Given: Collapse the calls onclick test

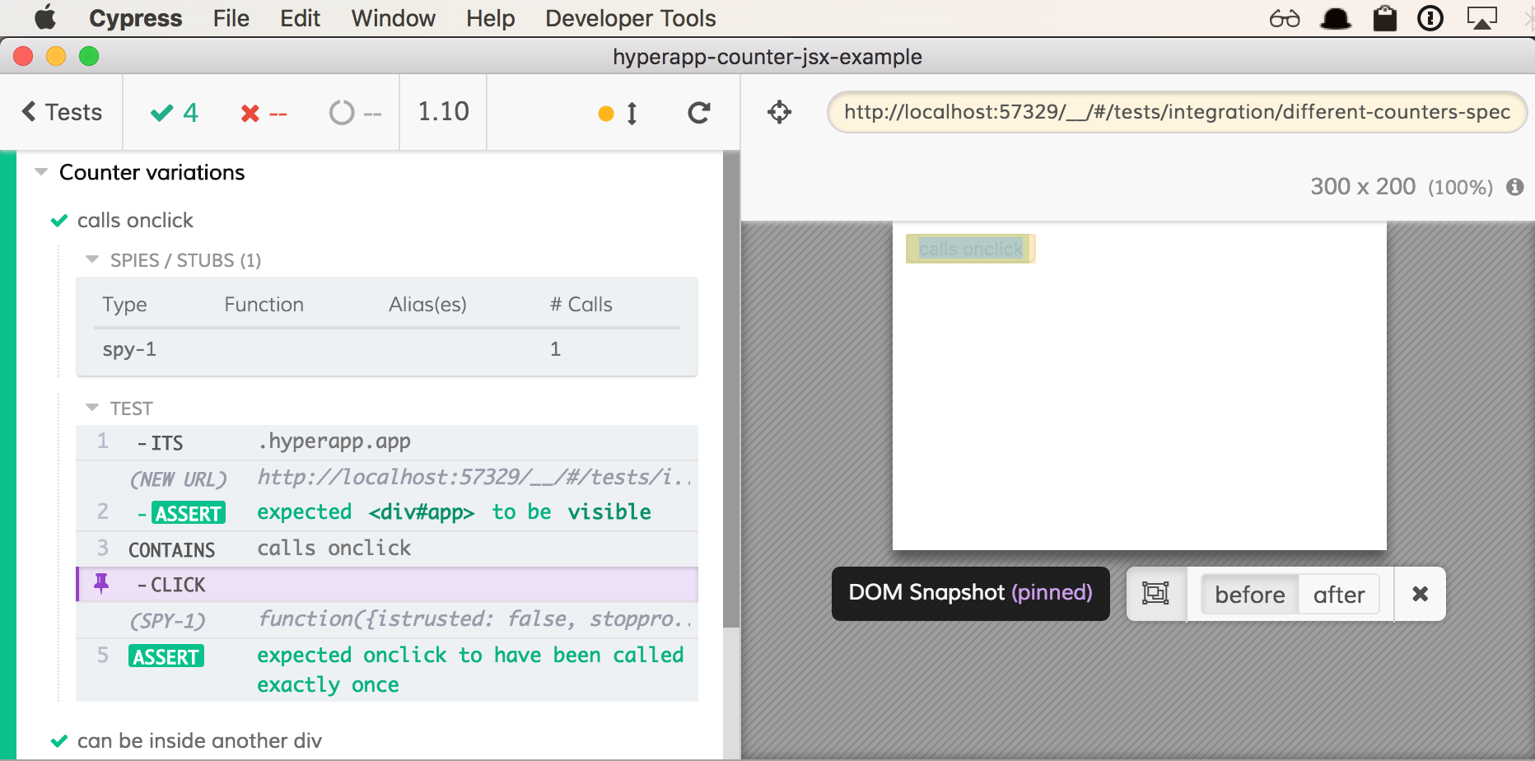Looking at the screenshot, I should coord(135,220).
